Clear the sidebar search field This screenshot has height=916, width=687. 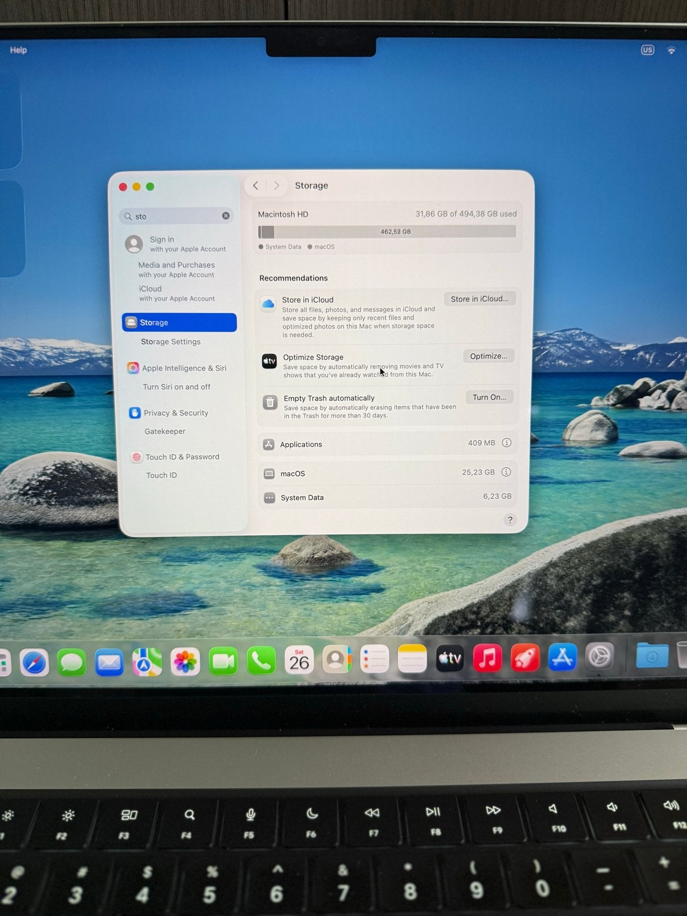(226, 216)
